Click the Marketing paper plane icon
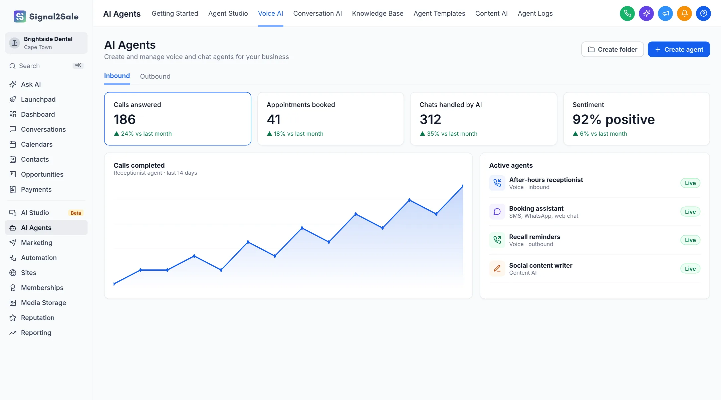The image size is (721, 400). coord(13,243)
